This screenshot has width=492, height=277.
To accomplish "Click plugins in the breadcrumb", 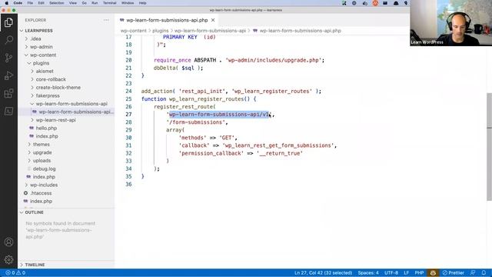I will pos(161,31).
